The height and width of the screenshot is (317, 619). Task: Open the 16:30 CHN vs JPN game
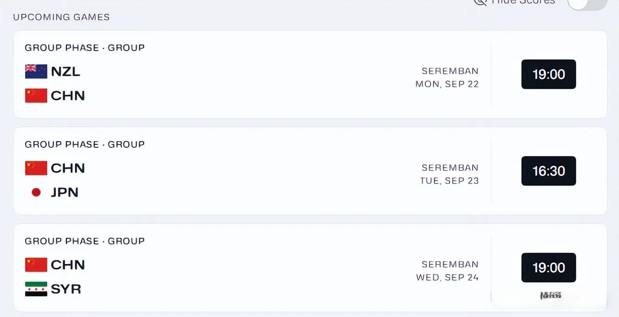point(548,171)
